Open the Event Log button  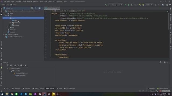click(x=150, y=89)
